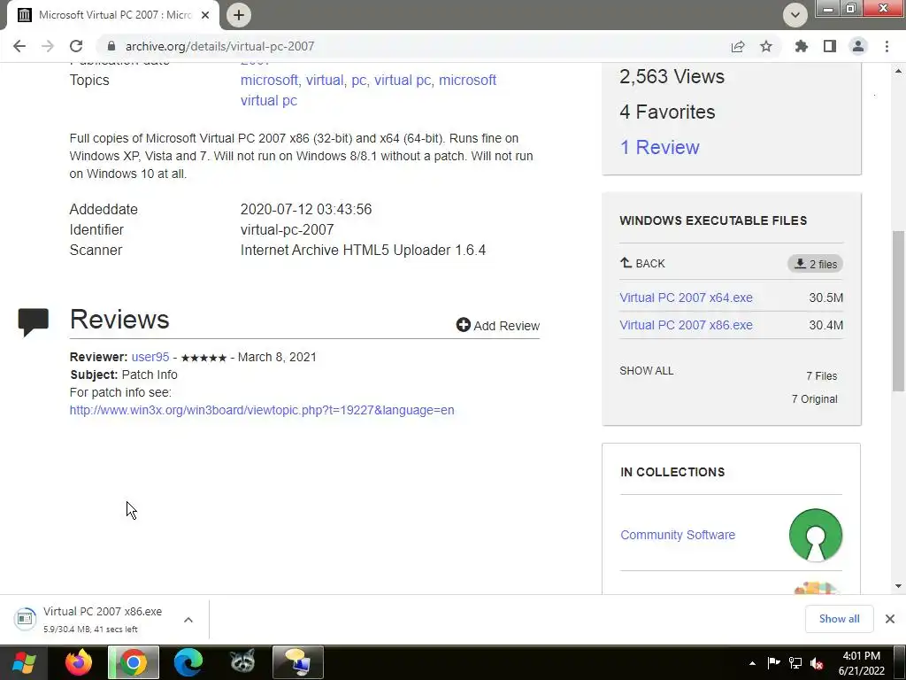Close the Microsoft Virtual PC 2007 tab
The image size is (906, 680).
click(205, 15)
